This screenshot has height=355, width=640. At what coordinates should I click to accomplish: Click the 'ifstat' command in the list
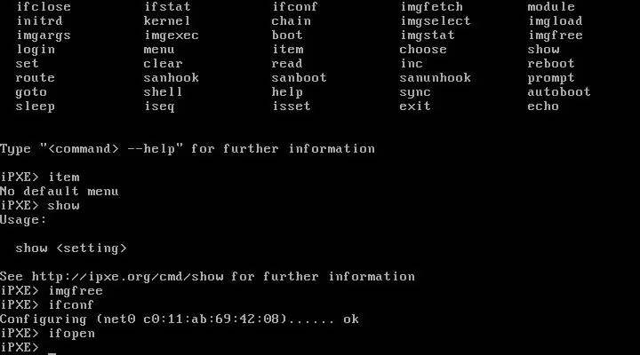coord(167,6)
